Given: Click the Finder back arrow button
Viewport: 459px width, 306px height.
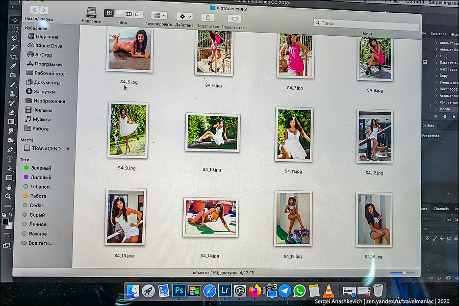Looking at the screenshot, I should (35, 10).
